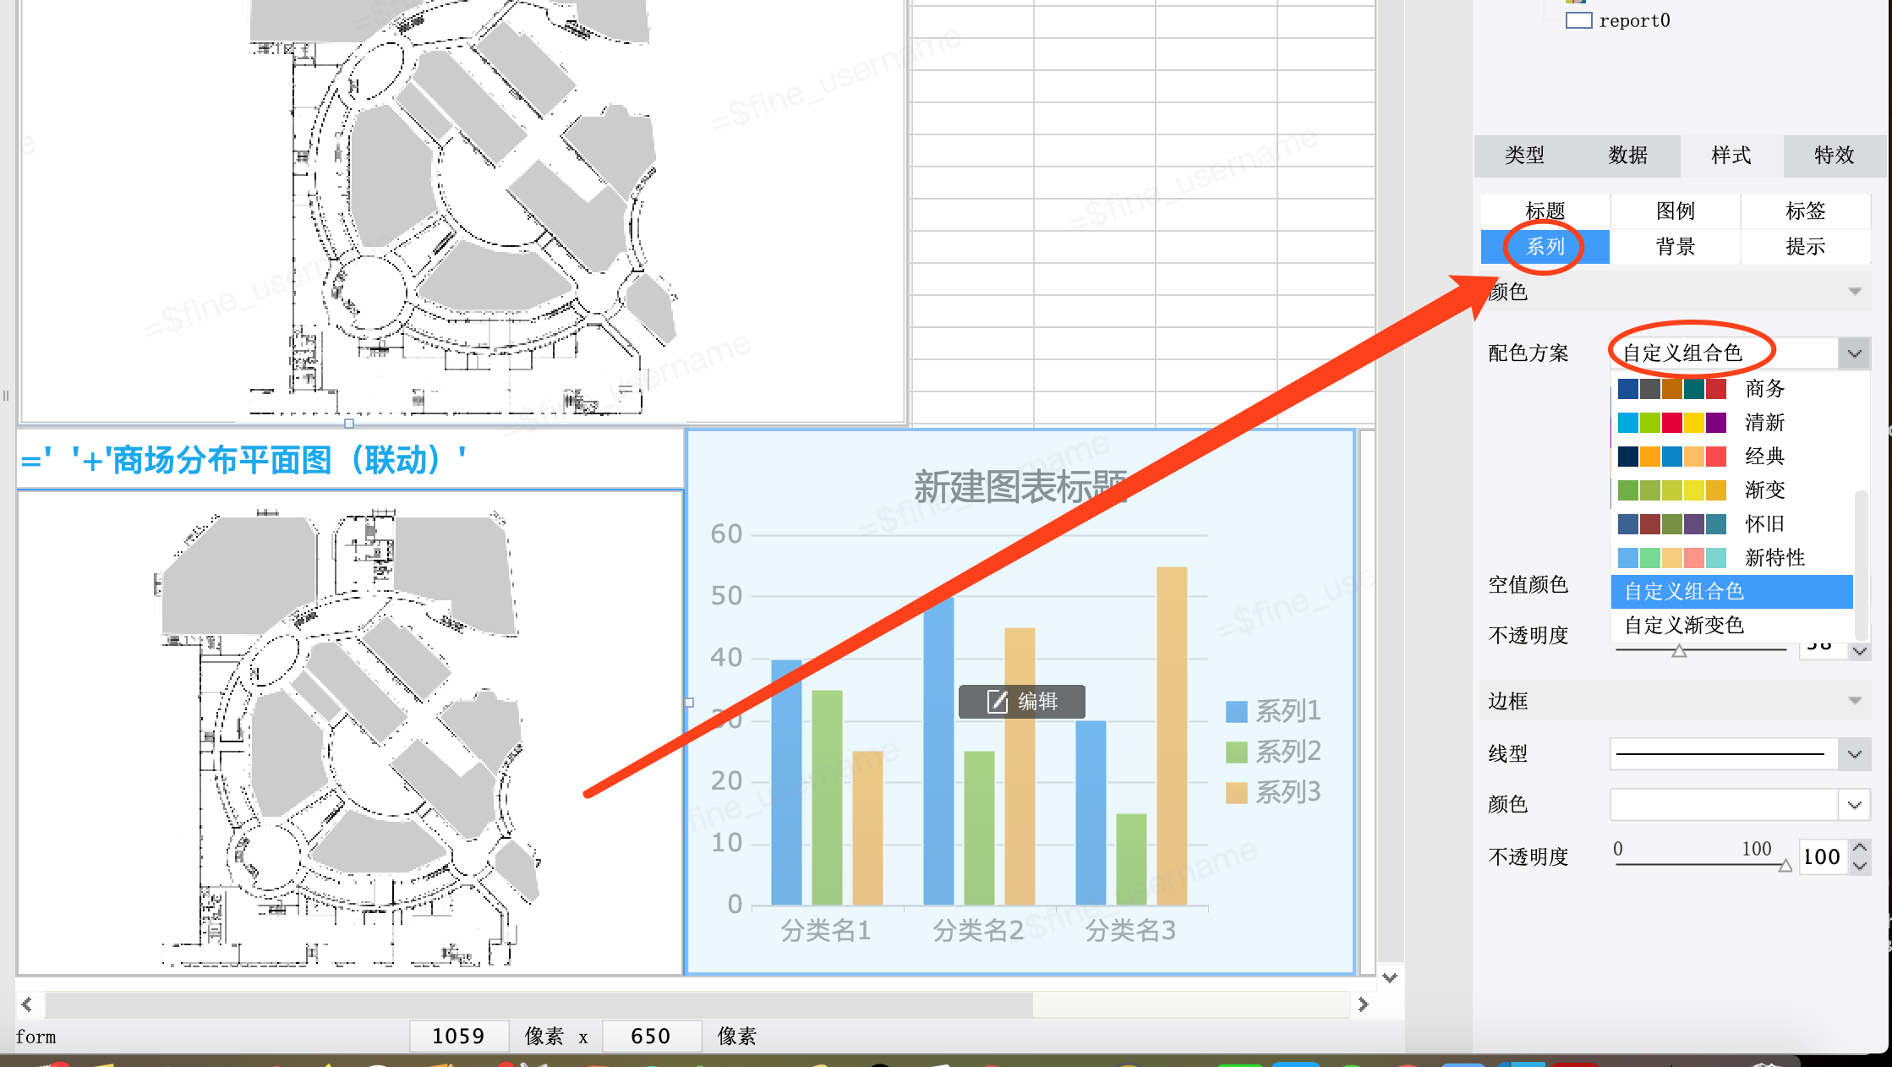Image resolution: width=1892 pixels, height=1067 pixels.
Task: Increase border opacity with up stepper
Action: click(x=1859, y=848)
